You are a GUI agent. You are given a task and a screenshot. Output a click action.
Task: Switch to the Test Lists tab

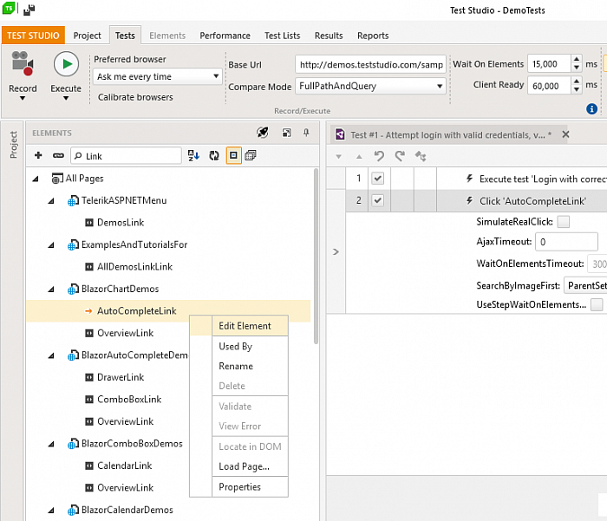point(282,36)
